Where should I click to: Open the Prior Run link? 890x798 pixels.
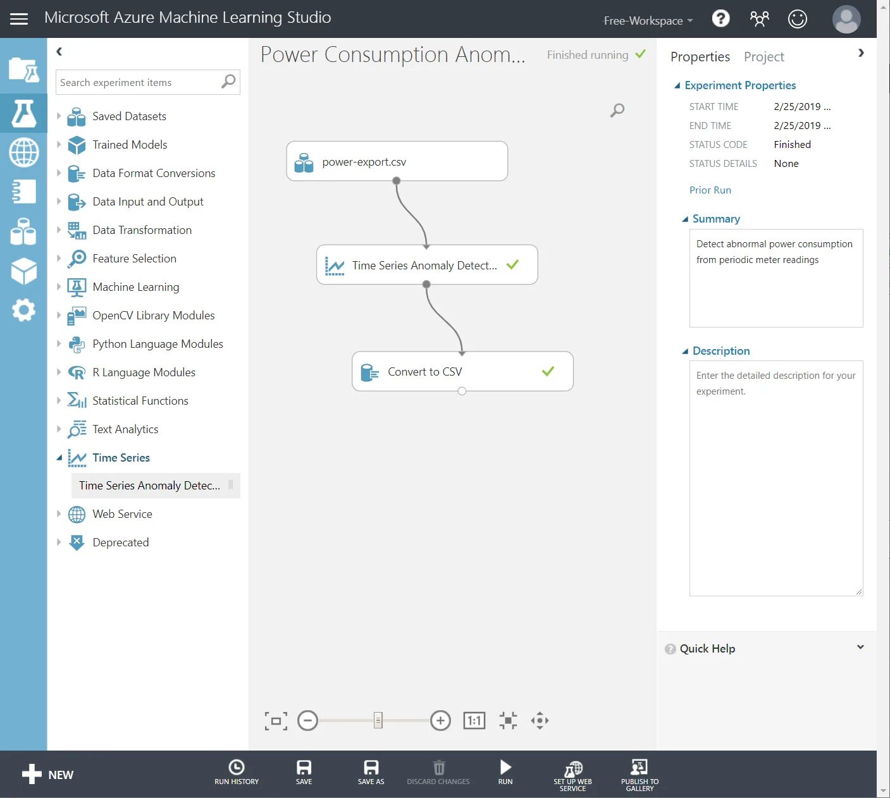[710, 190]
